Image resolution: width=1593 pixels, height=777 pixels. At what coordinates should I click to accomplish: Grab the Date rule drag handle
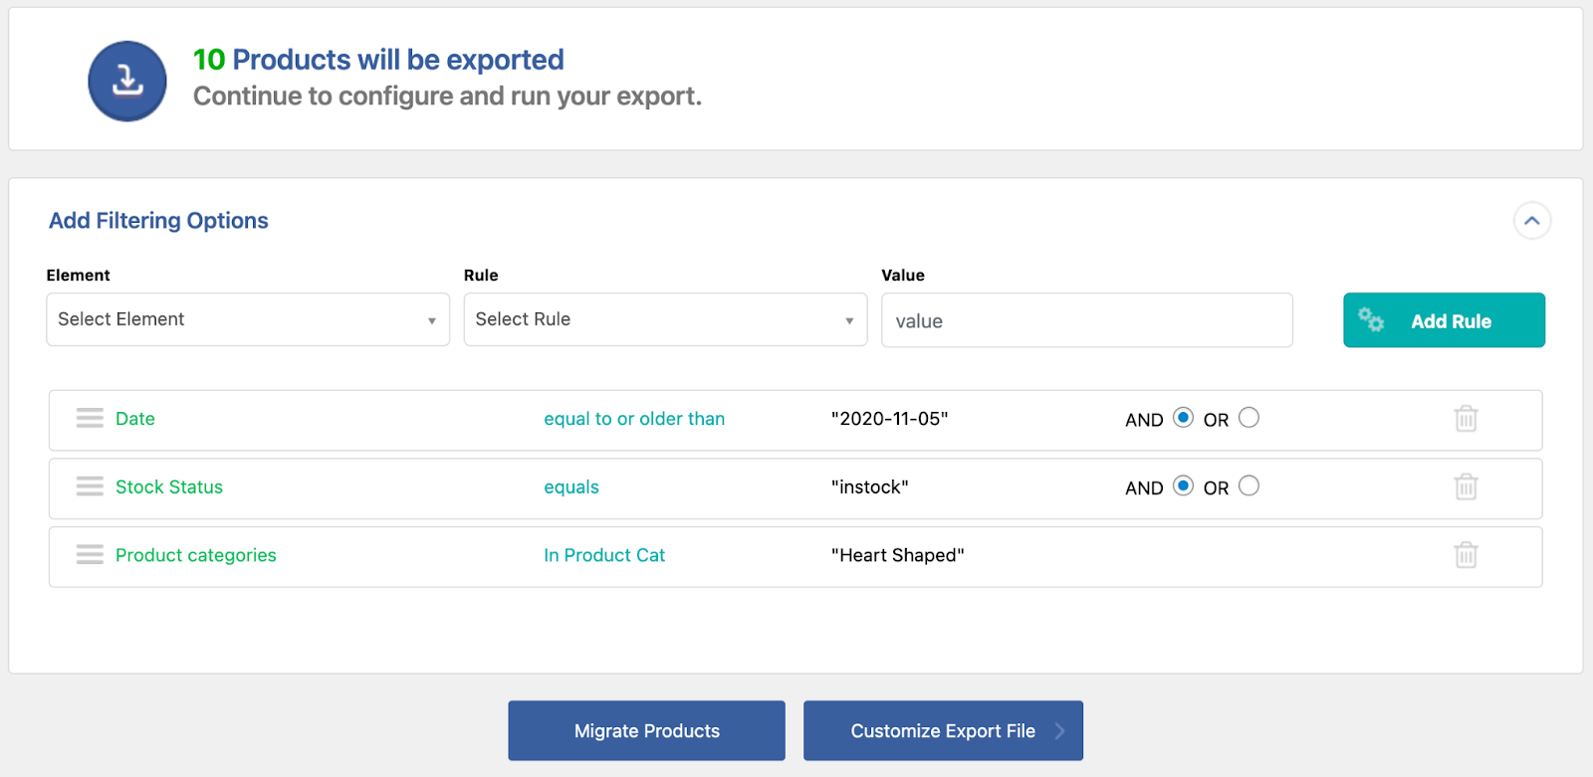coord(90,419)
